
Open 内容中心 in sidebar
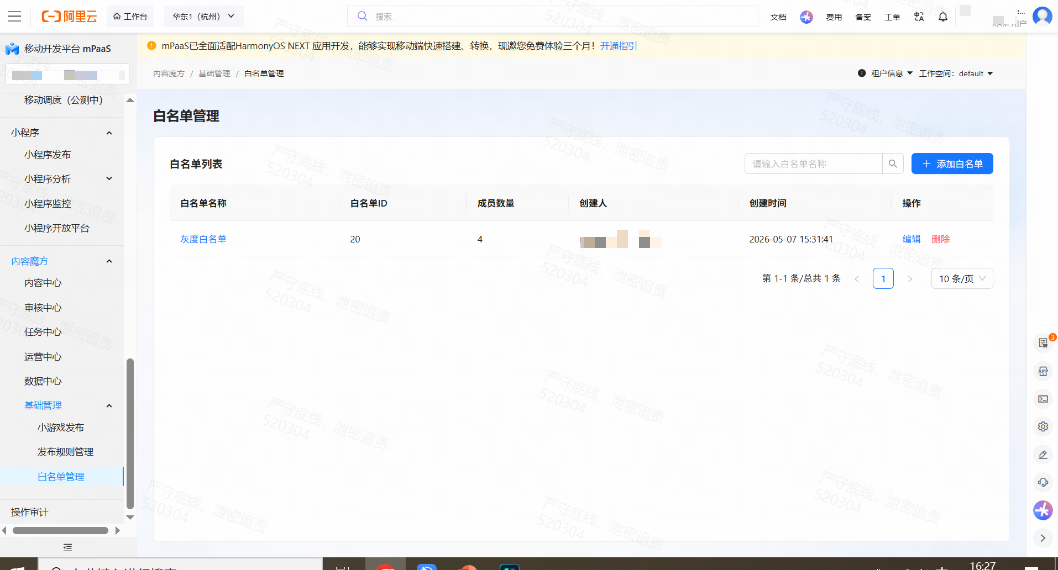click(43, 283)
